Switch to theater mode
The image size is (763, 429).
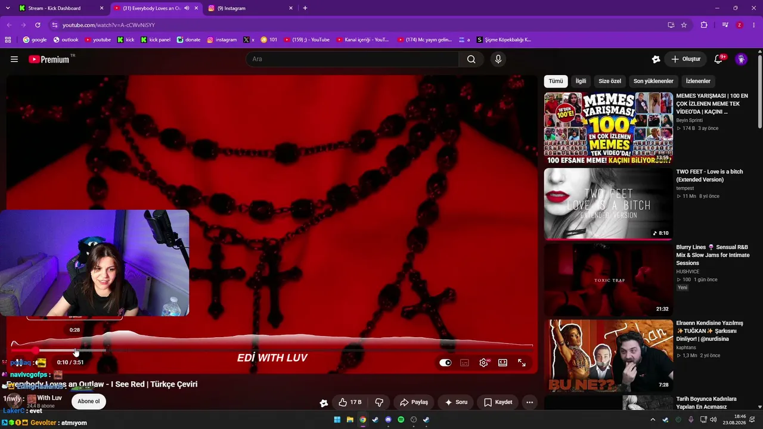(x=503, y=362)
